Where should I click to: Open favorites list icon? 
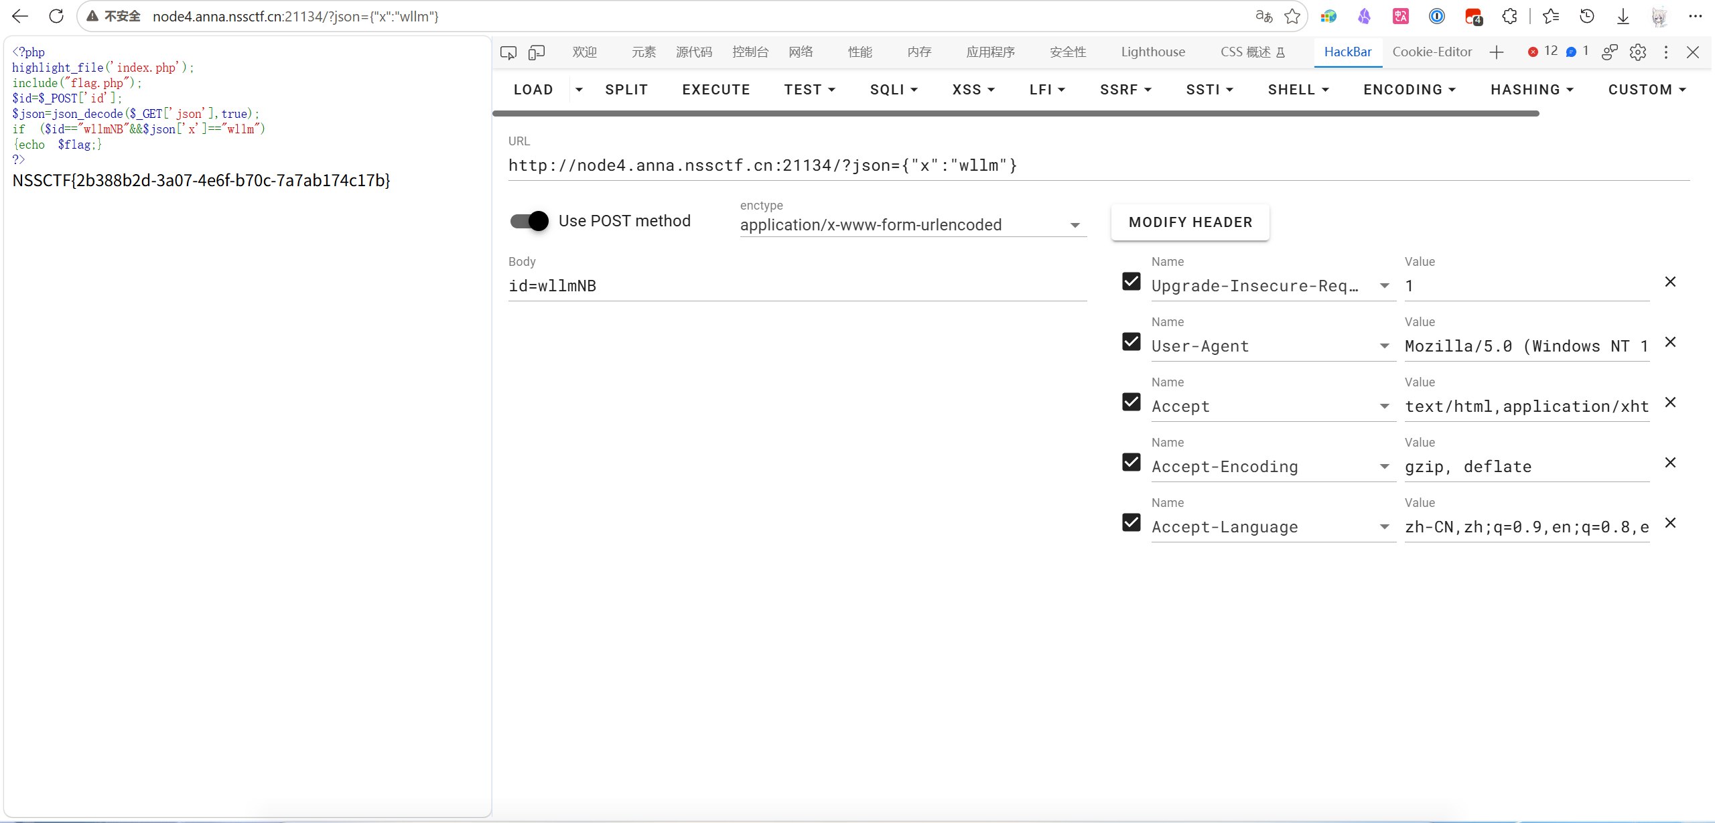tap(1550, 16)
